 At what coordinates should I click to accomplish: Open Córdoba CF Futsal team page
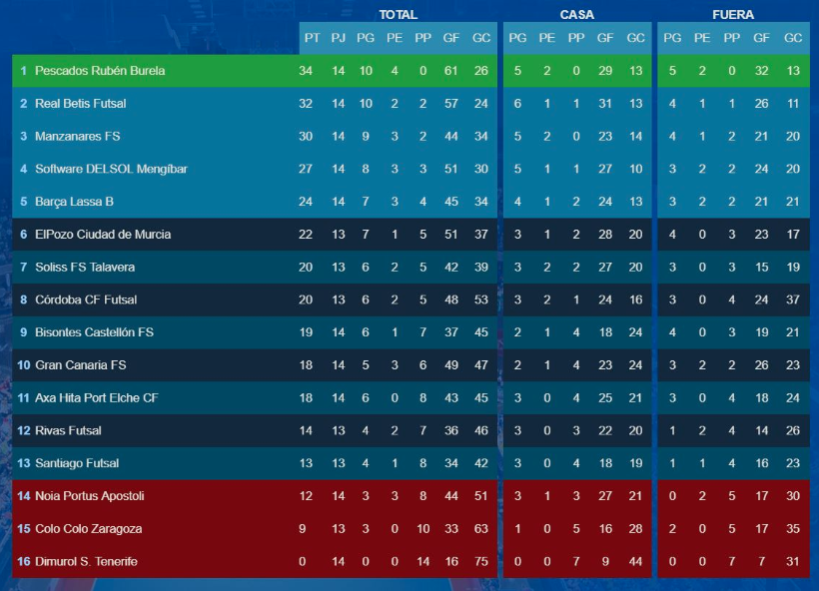tap(86, 299)
